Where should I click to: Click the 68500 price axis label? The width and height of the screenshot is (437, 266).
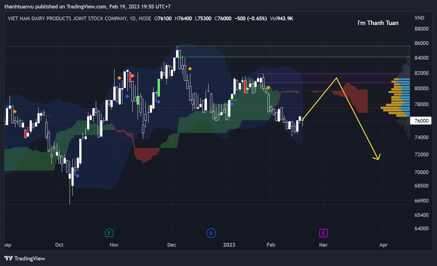421,186
